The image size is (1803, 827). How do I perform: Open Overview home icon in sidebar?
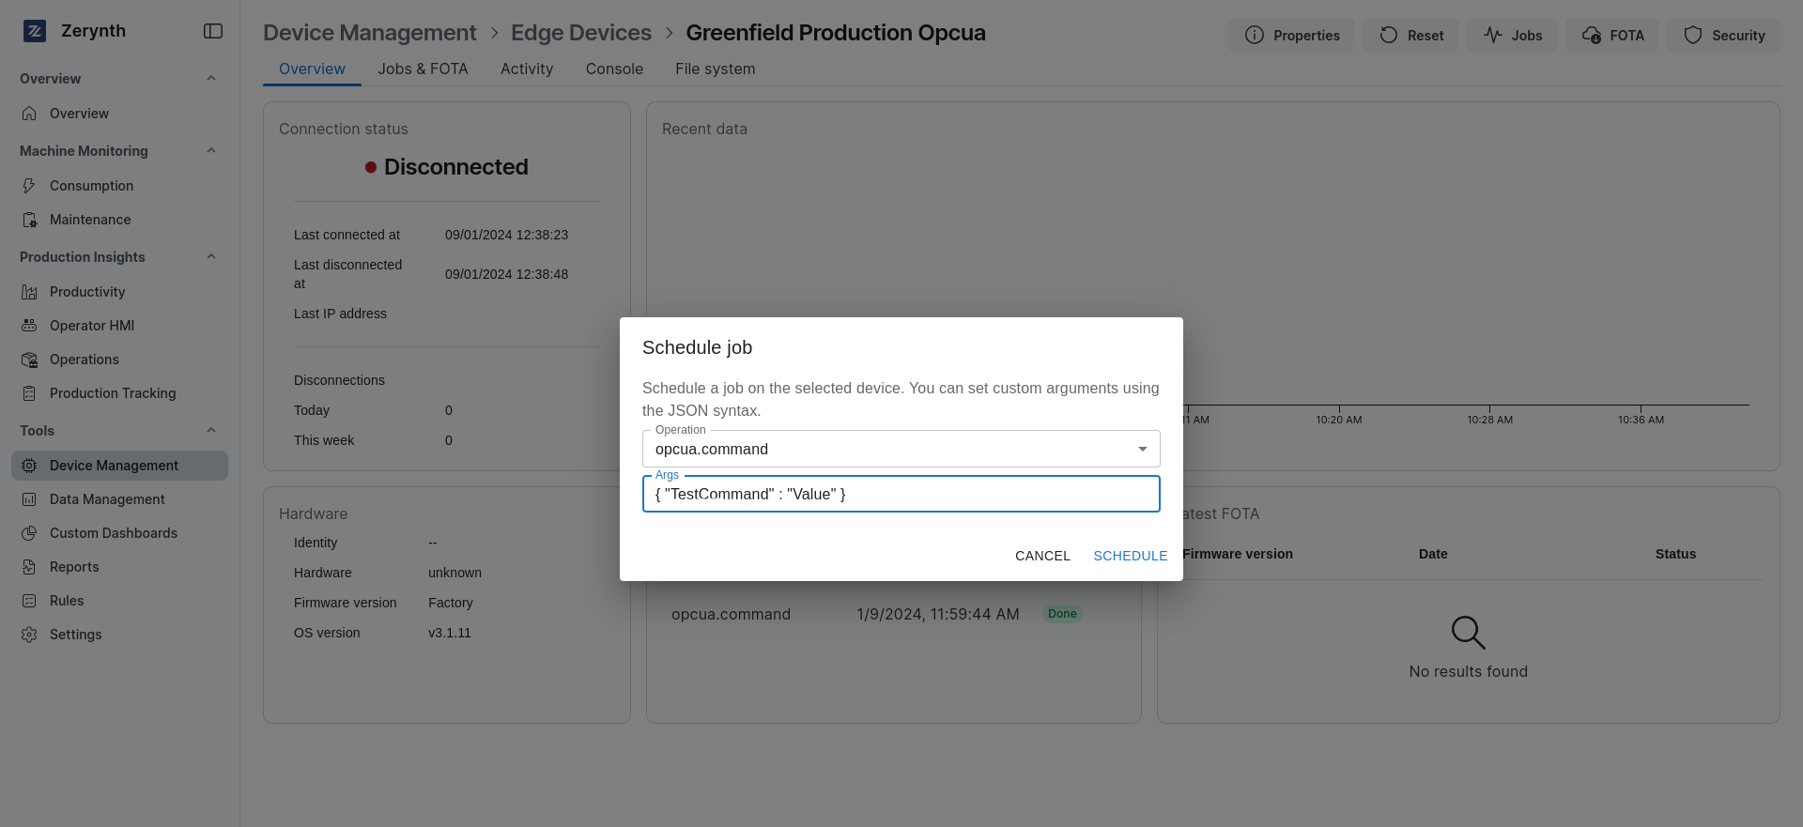pos(29,114)
